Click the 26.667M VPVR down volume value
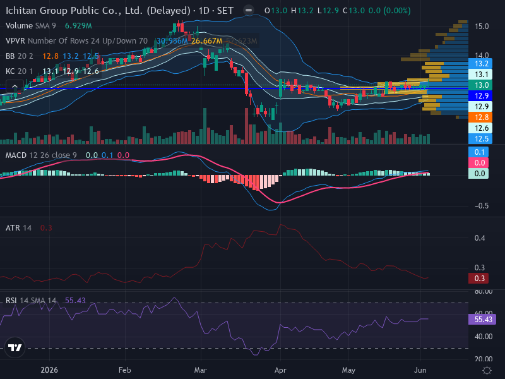 [x=207, y=41]
